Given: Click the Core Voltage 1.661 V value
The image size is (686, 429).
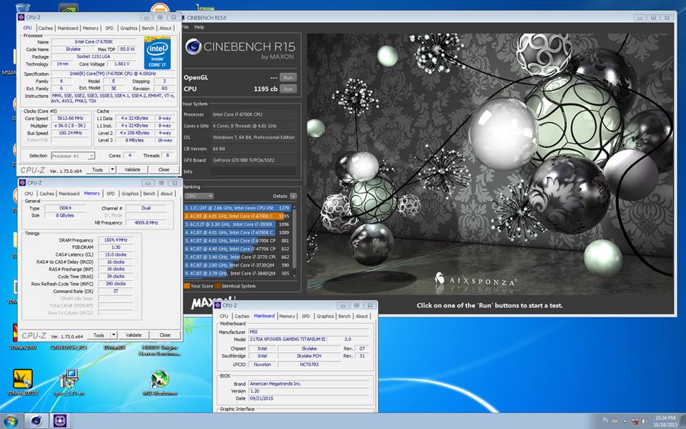Looking at the screenshot, I should [122, 64].
